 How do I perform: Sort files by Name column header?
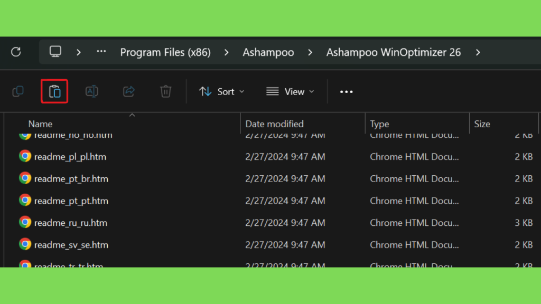pos(40,124)
